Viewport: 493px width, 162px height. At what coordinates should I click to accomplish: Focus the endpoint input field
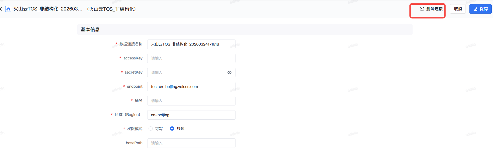click(191, 87)
